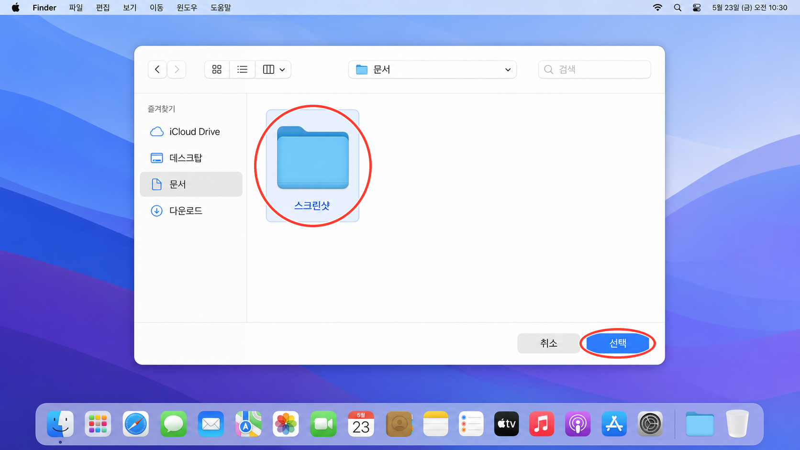Open the Finder menu in the menu bar
This screenshot has width=800, height=450.
click(44, 8)
